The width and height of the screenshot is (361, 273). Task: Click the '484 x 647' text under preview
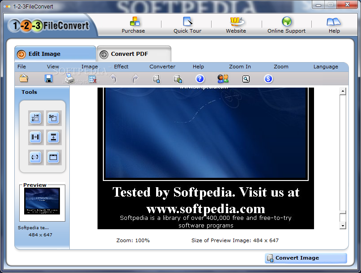point(40,235)
